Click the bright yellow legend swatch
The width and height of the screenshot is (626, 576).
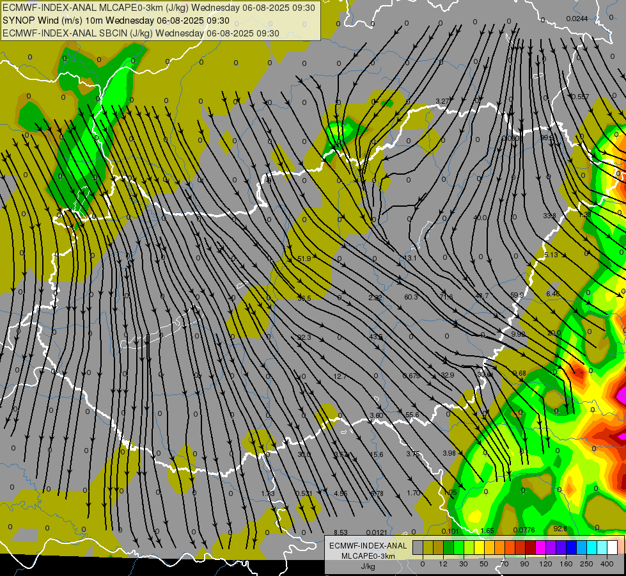(x=480, y=547)
